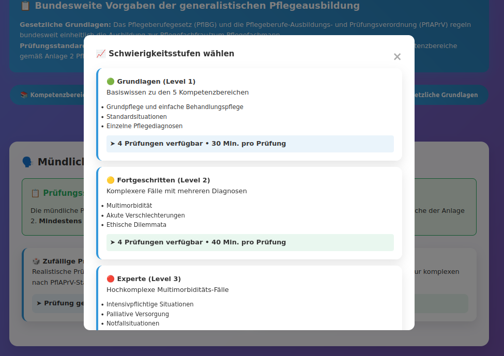Open the 40 Min. pro Prüfung bar
This screenshot has width=504, height=356.
pyautogui.click(x=250, y=242)
